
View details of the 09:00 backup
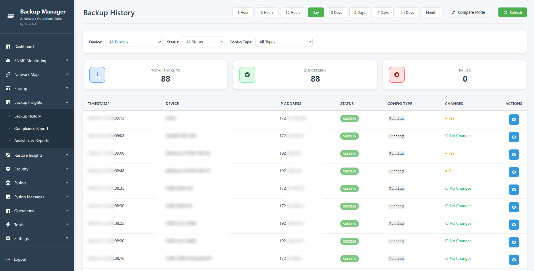pyautogui.click(x=514, y=155)
